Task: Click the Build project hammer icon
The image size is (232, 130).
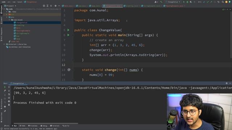Action: 161,2
